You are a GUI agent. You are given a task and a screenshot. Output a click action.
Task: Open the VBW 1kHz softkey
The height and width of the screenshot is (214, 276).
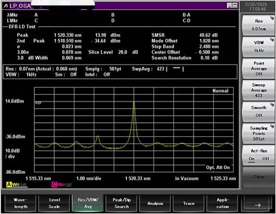[x=259, y=47]
